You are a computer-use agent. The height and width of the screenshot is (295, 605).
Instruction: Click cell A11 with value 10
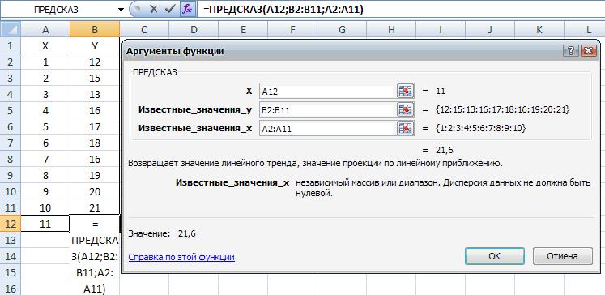coord(45,208)
